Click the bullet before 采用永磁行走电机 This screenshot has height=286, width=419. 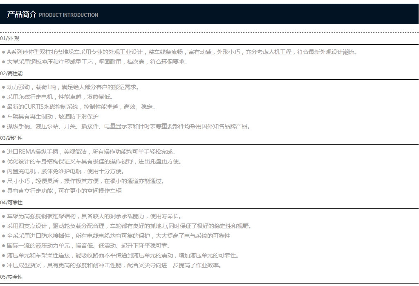tap(3, 97)
